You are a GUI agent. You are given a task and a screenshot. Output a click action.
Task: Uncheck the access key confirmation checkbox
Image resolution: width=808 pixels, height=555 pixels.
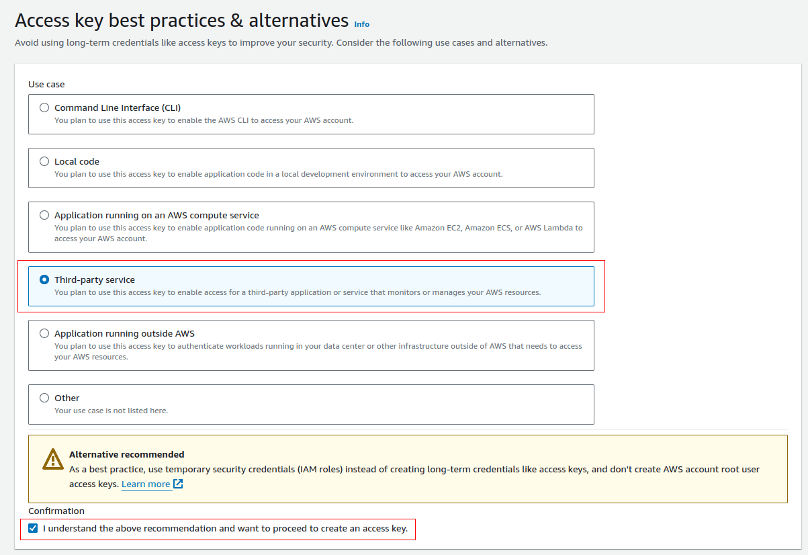pos(34,529)
